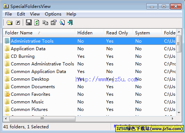Click folder icon beside Application Data
Image resolution: width=185 pixels, height=133 pixels.
(x=7, y=49)
